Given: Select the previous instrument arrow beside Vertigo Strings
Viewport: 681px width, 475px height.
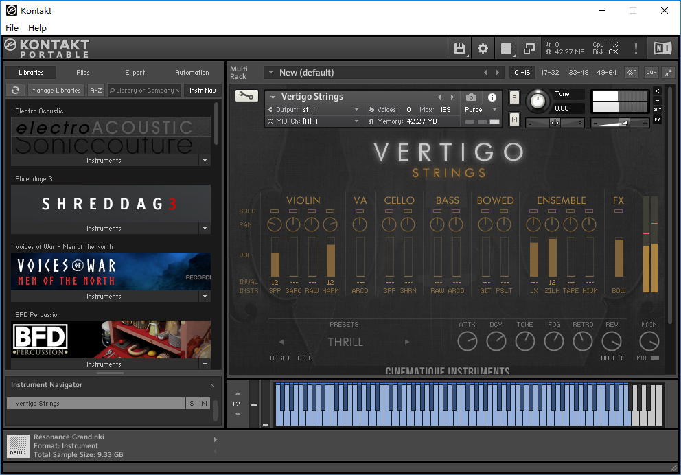Looking at the screenshot, I should point(439,97).
